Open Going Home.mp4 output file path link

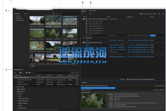pos(139,40)
